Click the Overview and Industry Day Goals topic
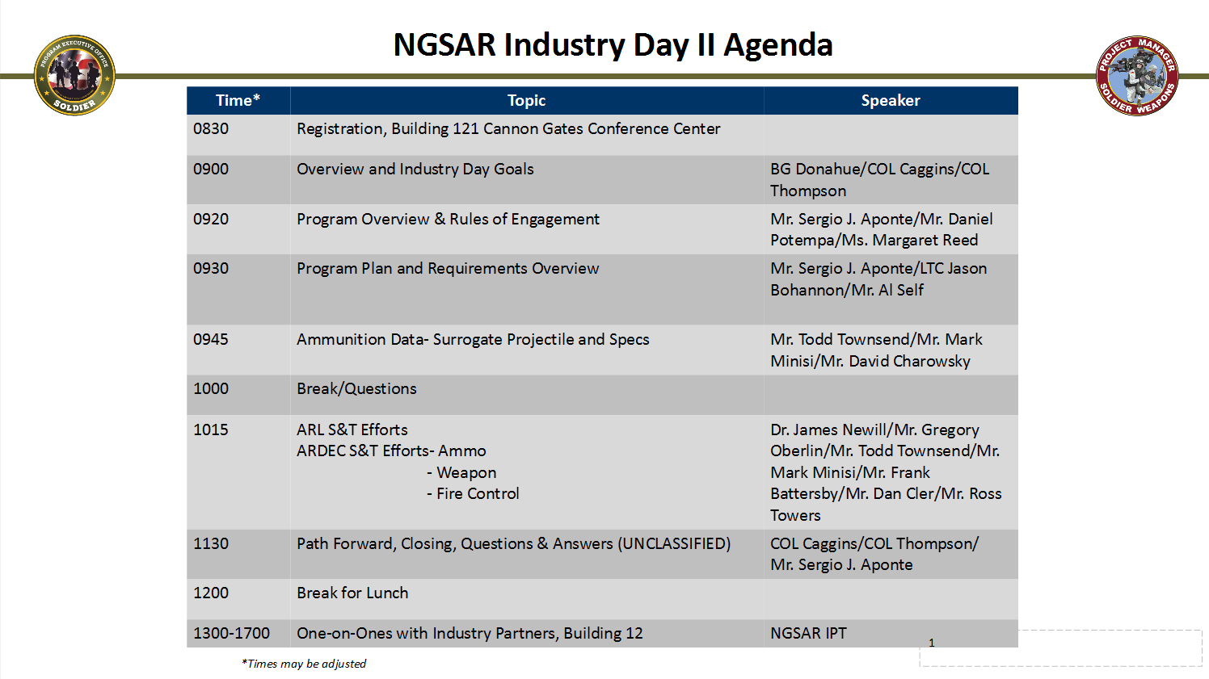Viewport: 1209px width, 679px height. click(x=415, y=169)
